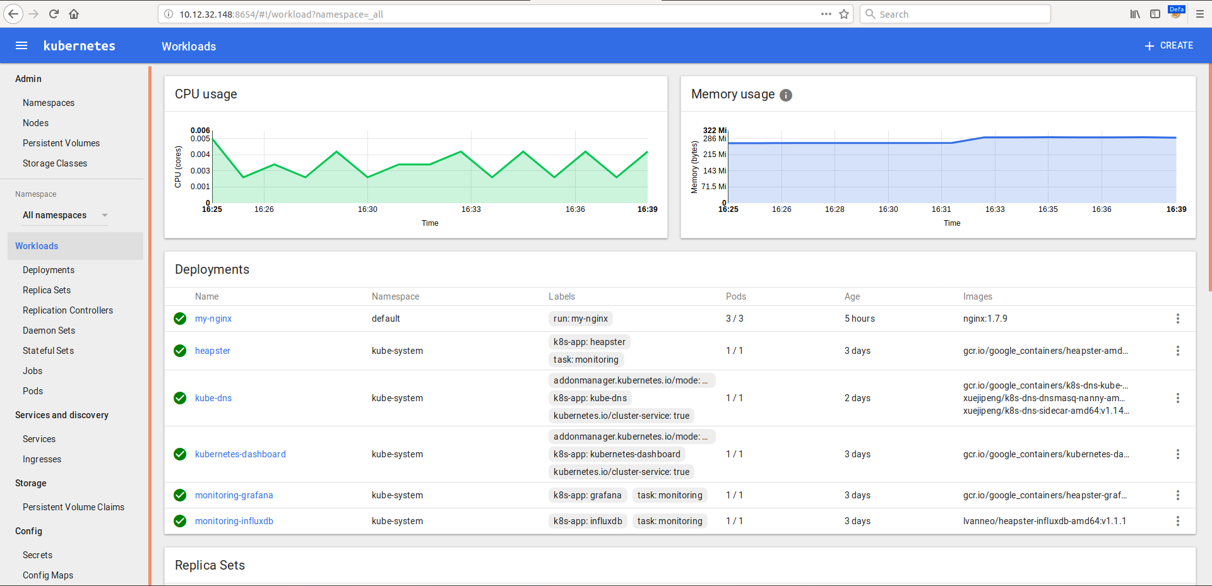Go to browser home page icon
This screenshot has width=1212, height=586.
click(x=74, y=14)
